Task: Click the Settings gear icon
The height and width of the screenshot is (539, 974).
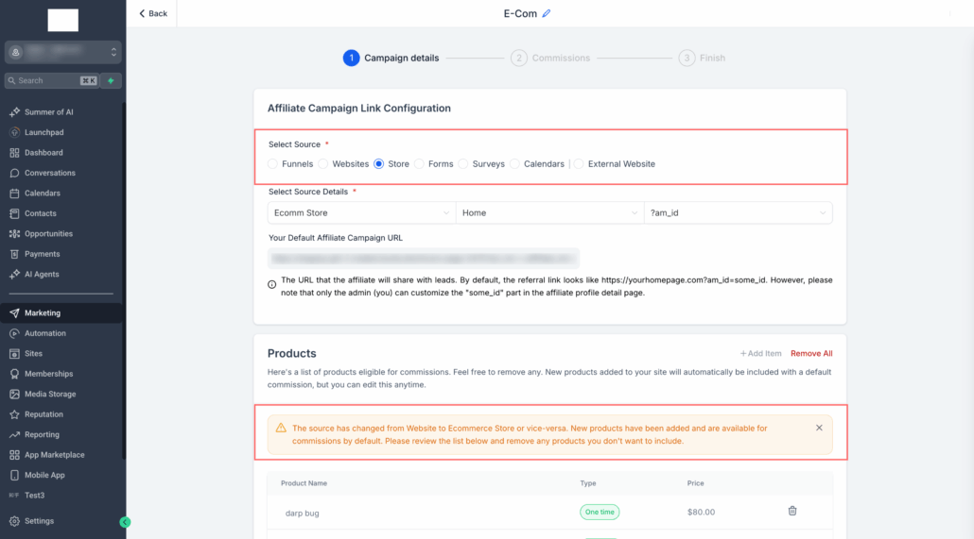Action: tap(14, 521)
